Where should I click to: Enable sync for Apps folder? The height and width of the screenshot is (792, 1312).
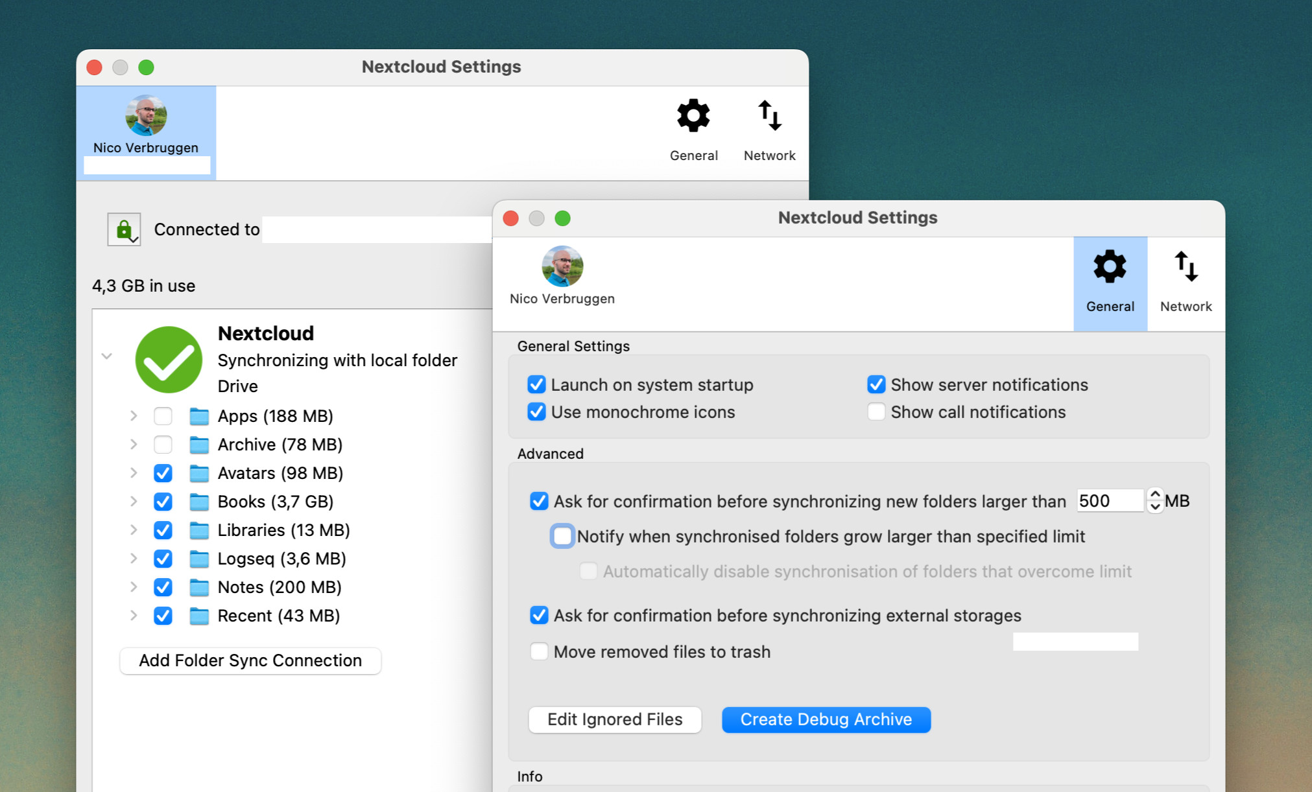(163, 416)
